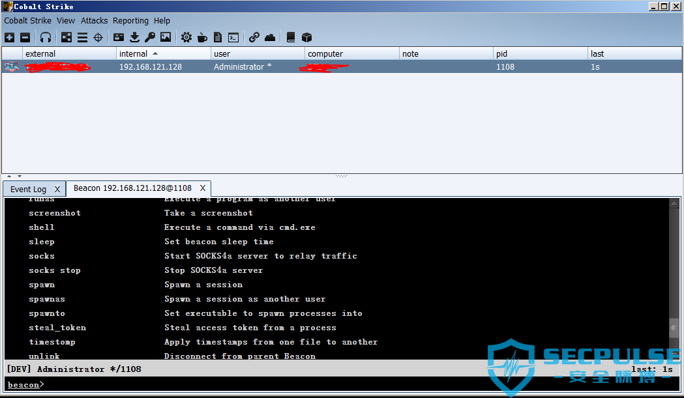The height and width of the screenshot is (398, 684).
Task: Click the sleep command in console output
Action: pos(42,242)
